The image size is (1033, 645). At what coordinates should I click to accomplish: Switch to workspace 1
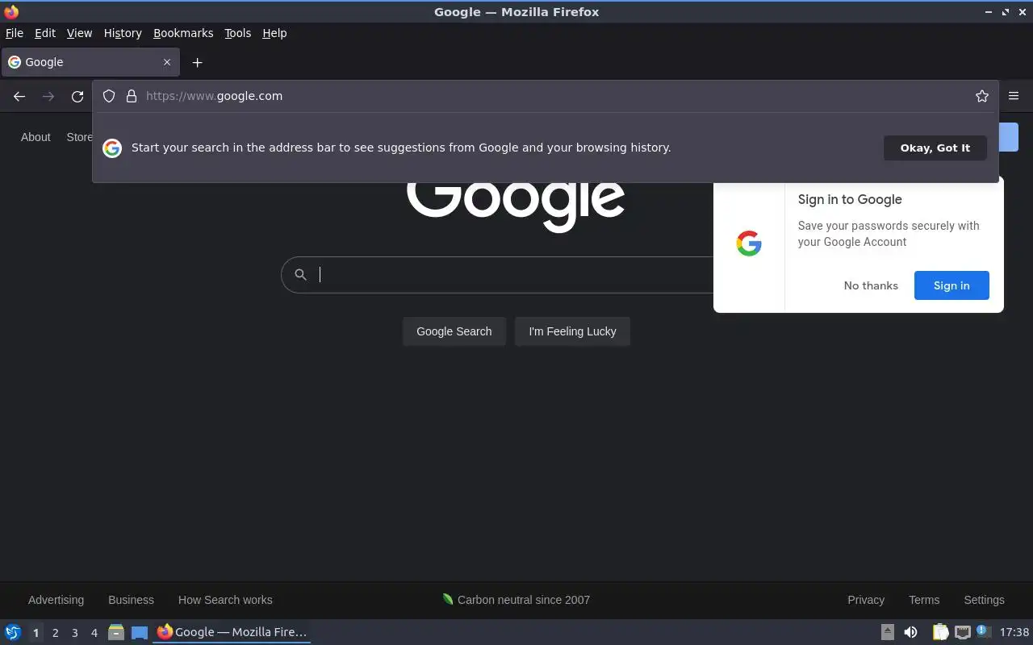(36, 632)
